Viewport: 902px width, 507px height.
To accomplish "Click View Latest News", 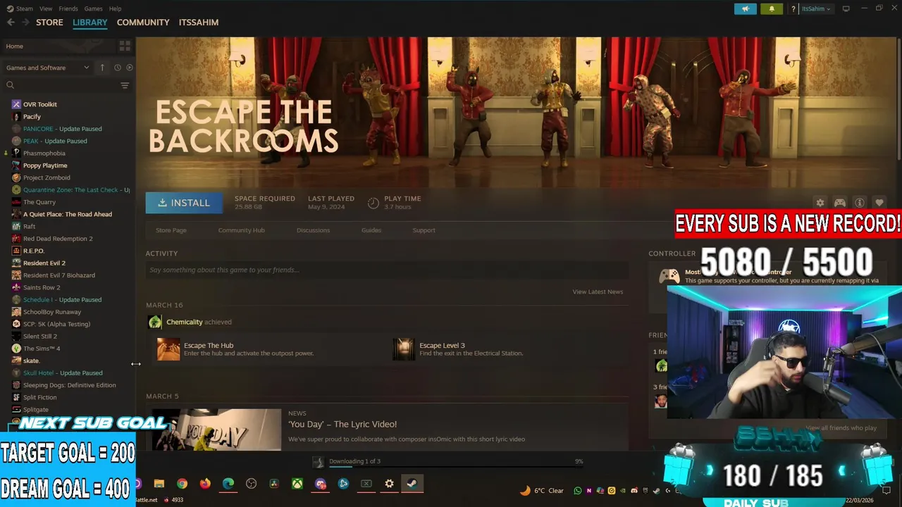I will click(x=598, y=292).
